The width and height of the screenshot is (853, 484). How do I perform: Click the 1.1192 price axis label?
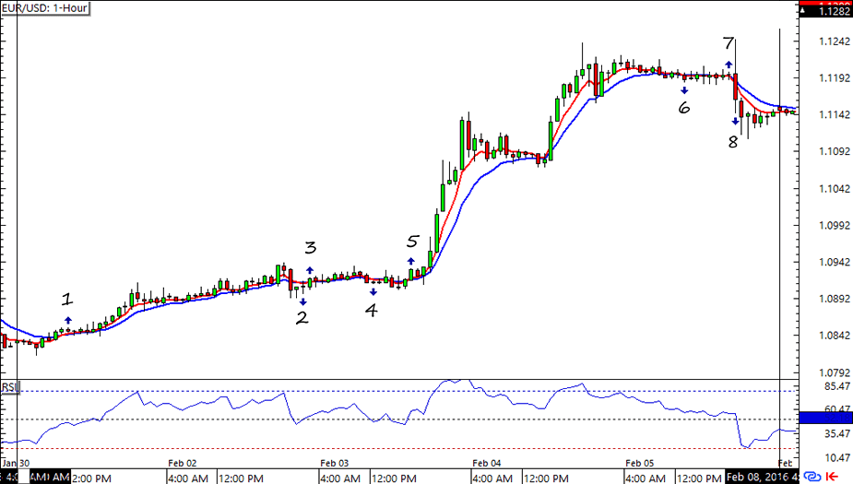(x=835, y=78)
